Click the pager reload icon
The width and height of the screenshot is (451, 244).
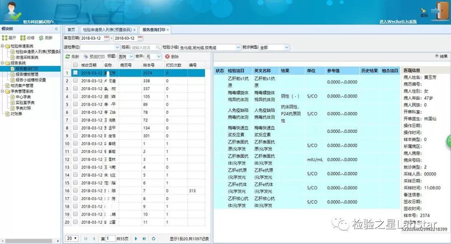click(x=154, y=239)
